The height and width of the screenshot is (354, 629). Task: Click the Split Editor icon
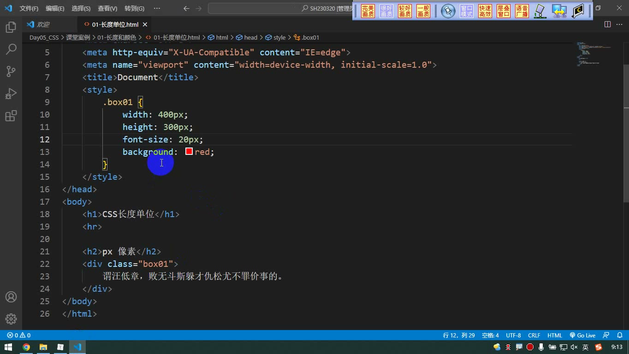coord(608,24)
